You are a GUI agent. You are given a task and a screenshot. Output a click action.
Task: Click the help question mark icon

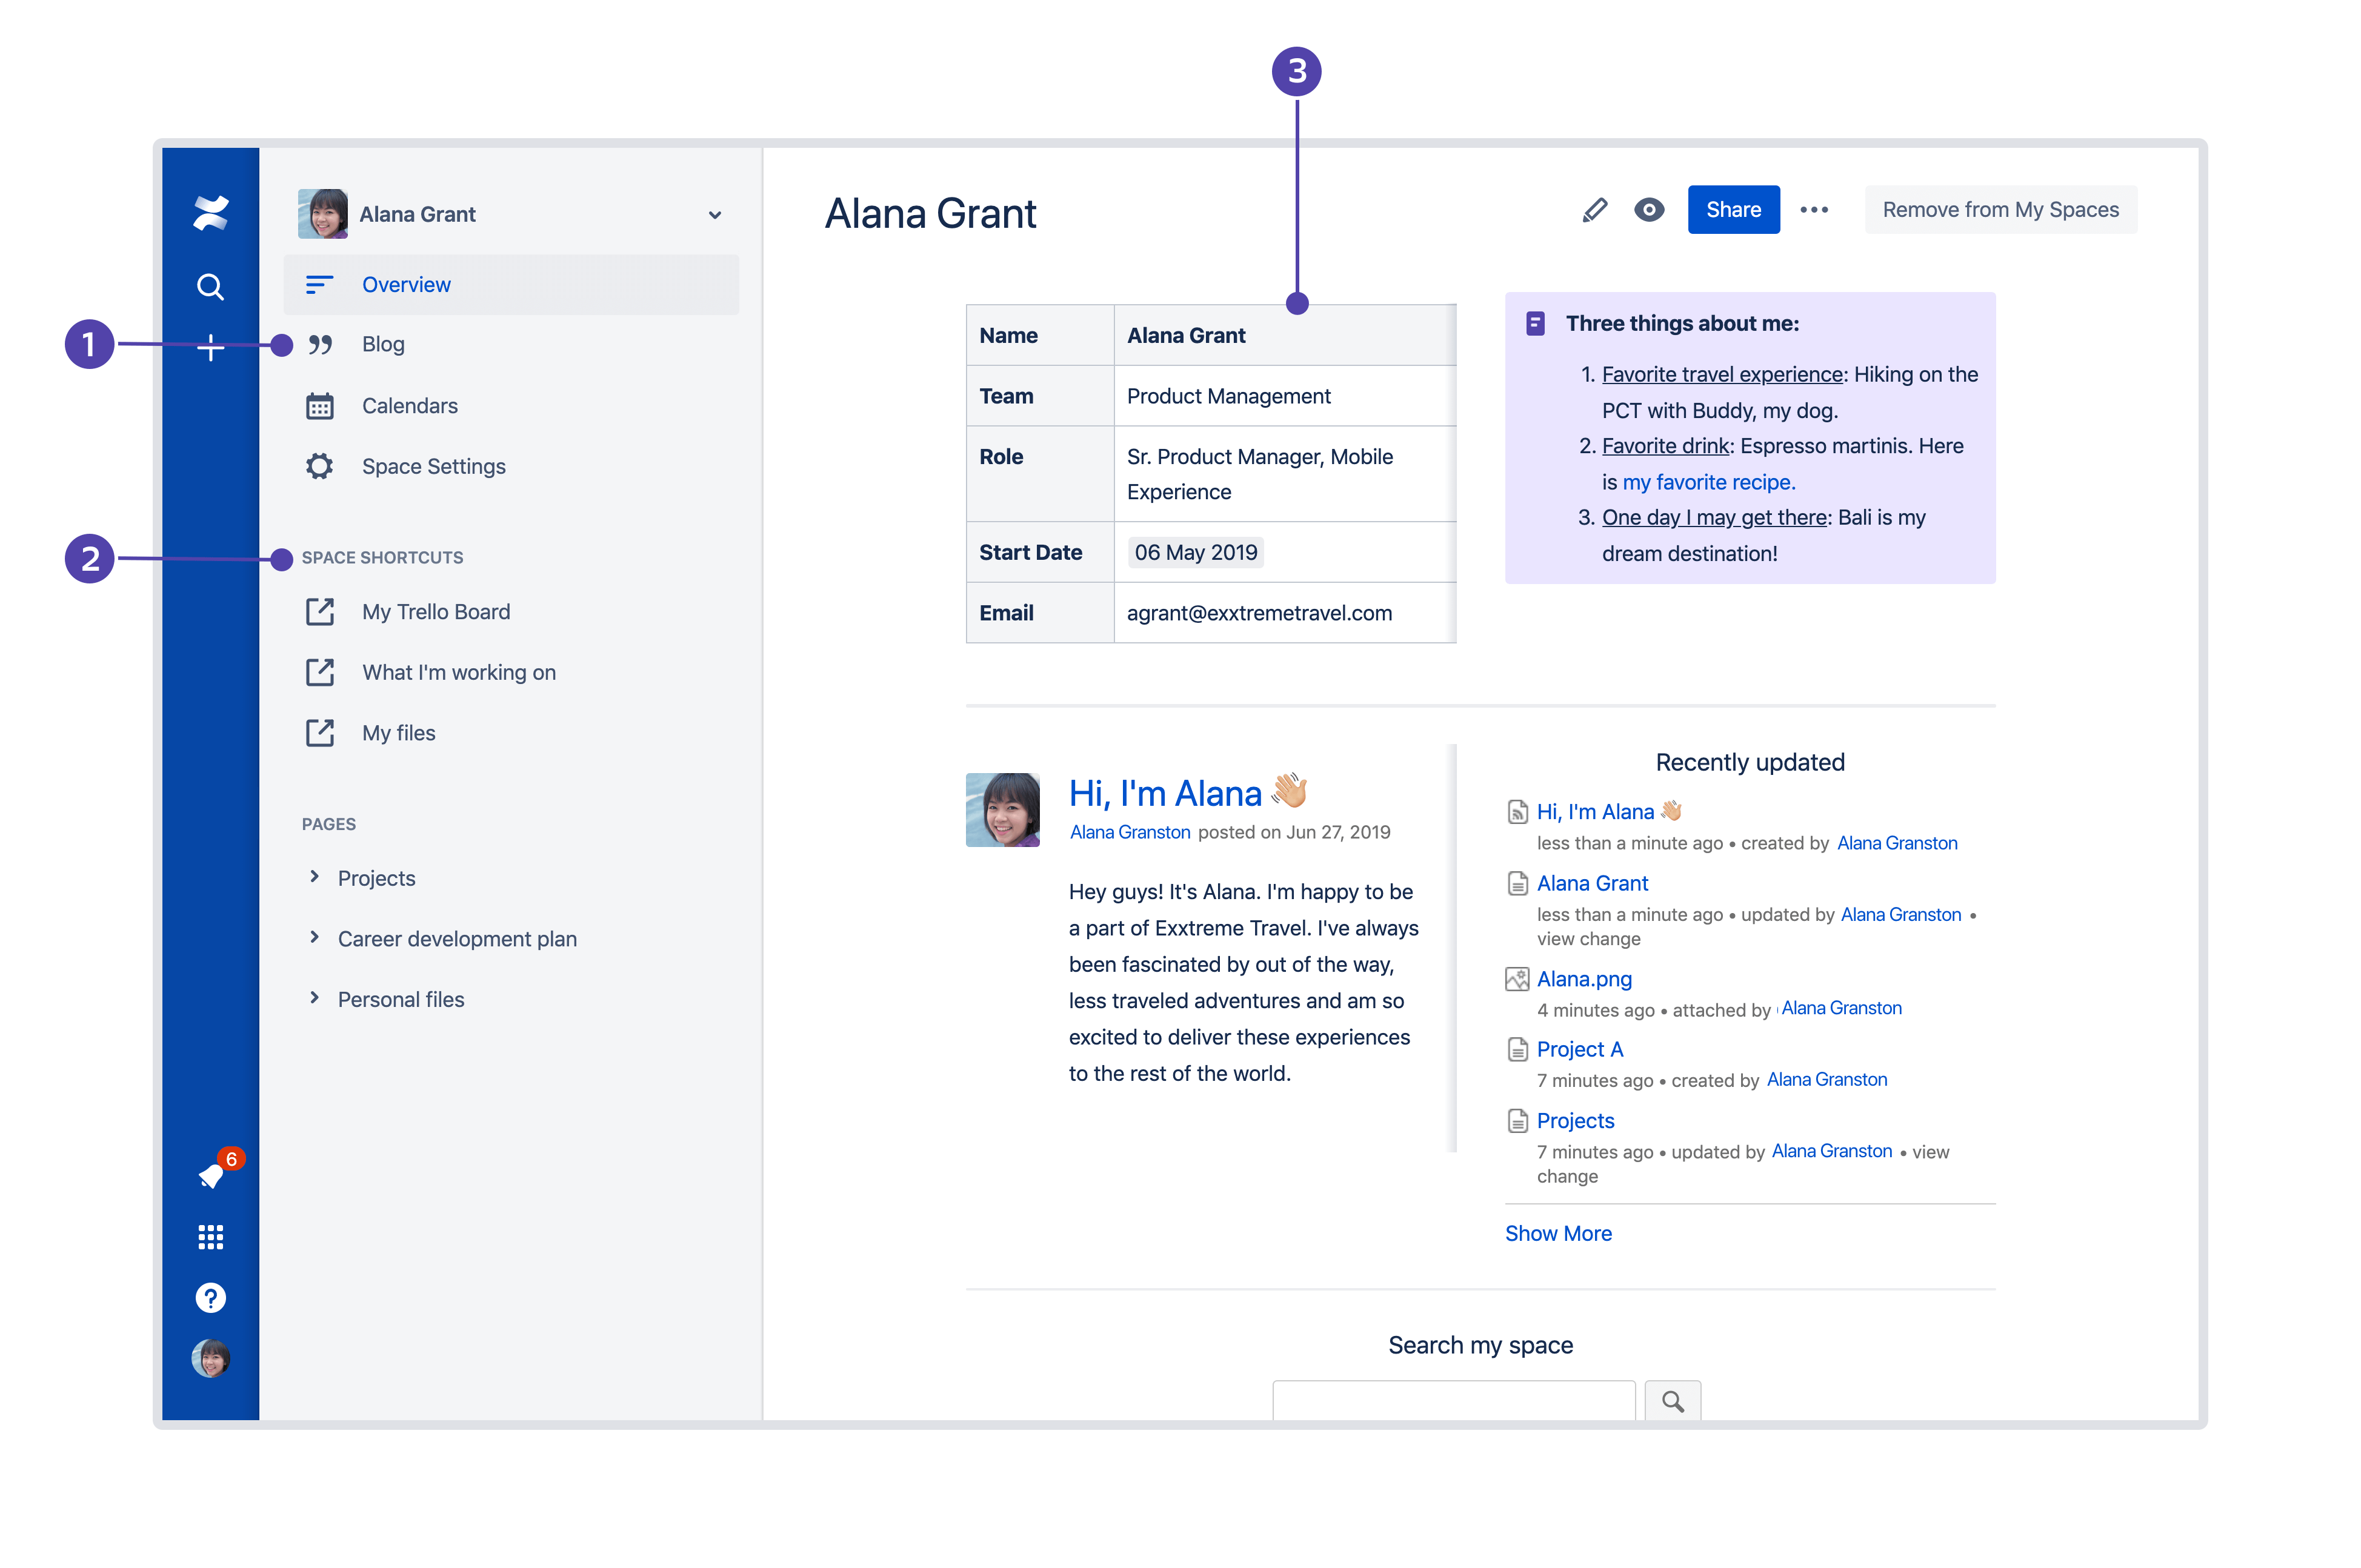point(210,1298)
